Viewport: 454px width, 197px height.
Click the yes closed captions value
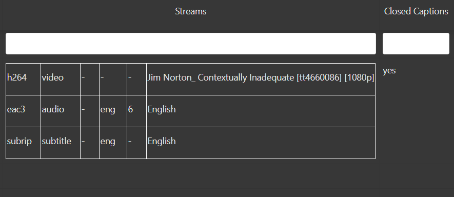click(389, 71)
